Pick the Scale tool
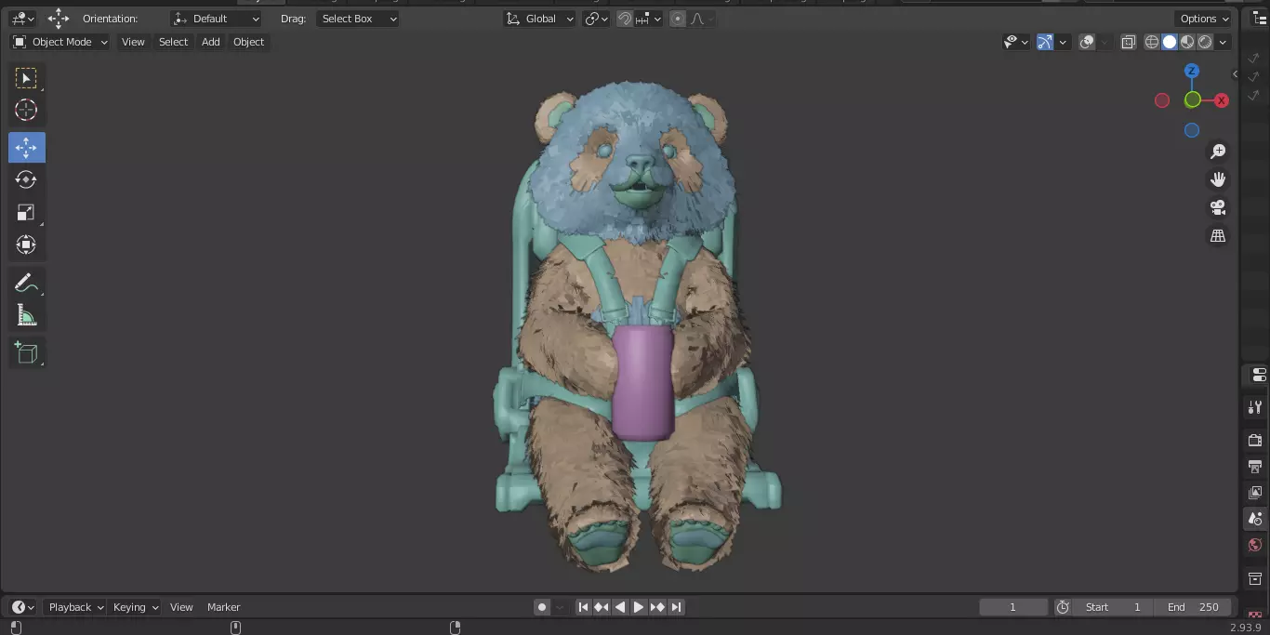1270x635 pixels. [26, 213]
